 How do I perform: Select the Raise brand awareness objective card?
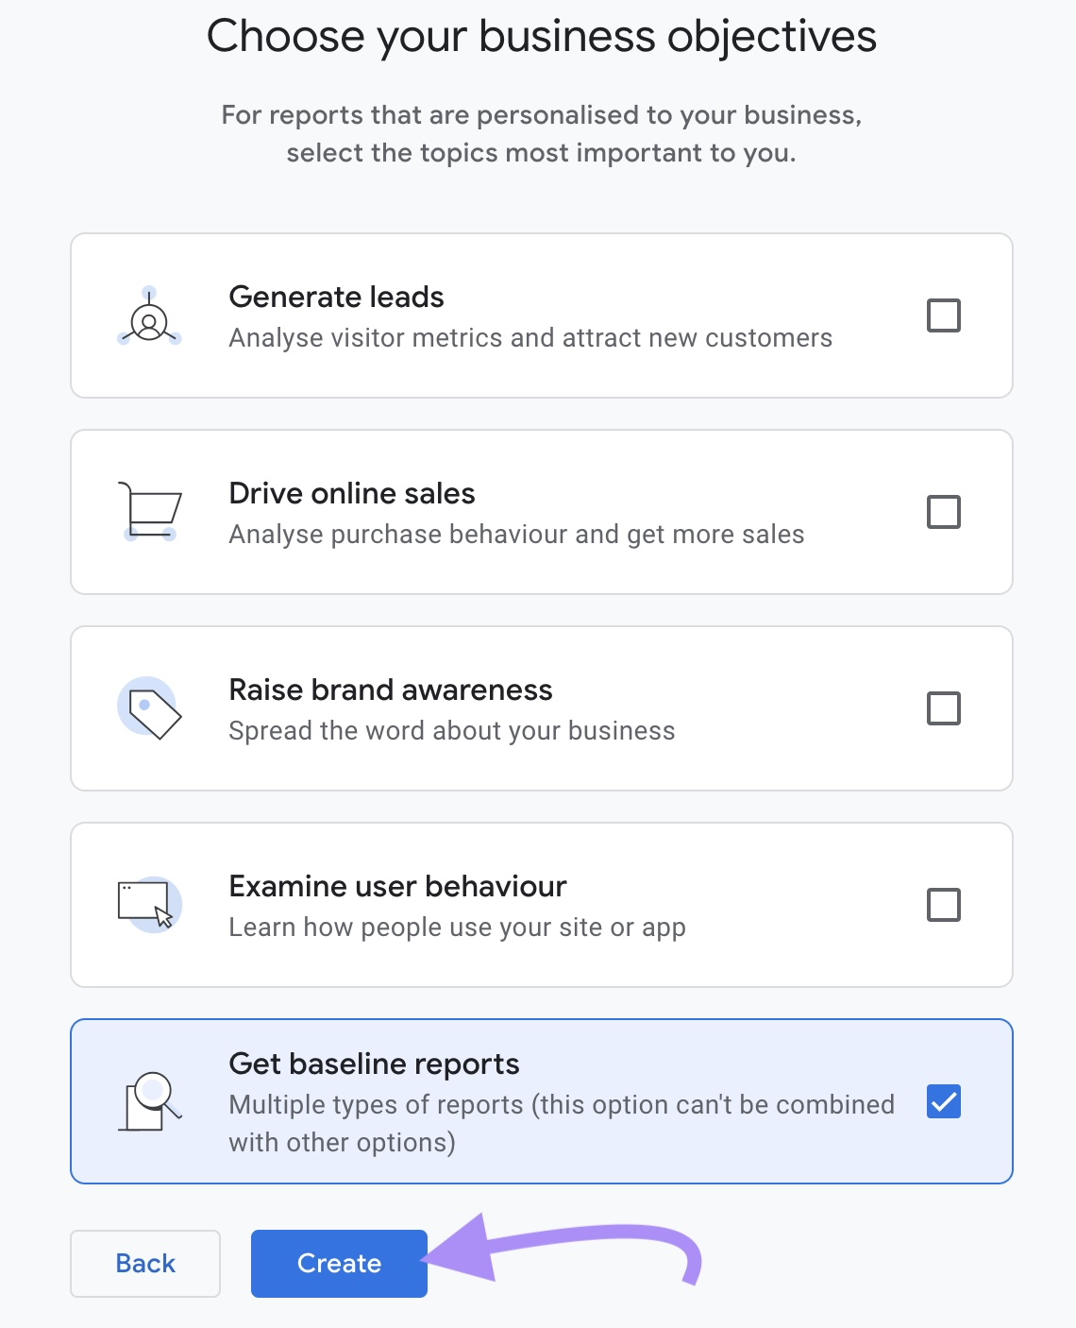pyautogui.click(x=540, y=707)
